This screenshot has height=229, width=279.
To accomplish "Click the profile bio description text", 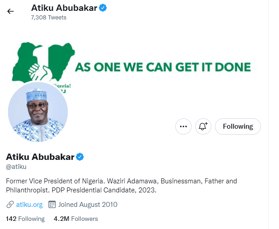I will click(x=121, y=186).
